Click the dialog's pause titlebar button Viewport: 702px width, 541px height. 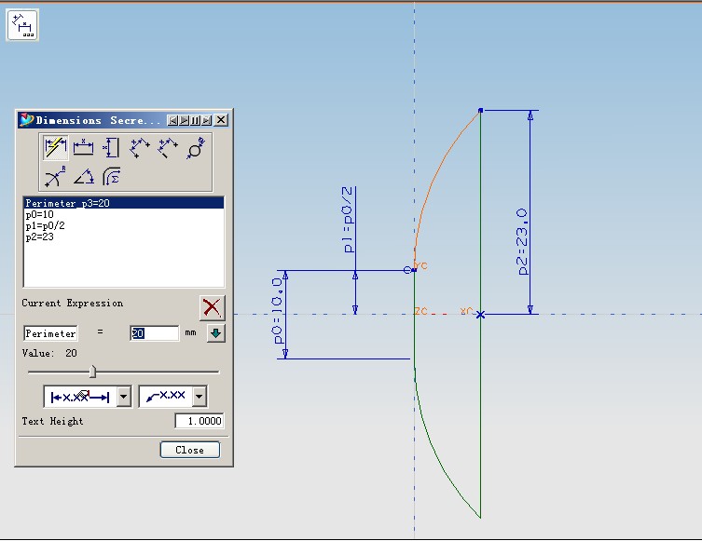point(196,120)
